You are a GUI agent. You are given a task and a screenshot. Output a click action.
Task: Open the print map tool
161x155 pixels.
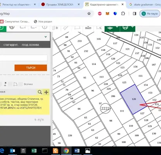pos(125,28)
